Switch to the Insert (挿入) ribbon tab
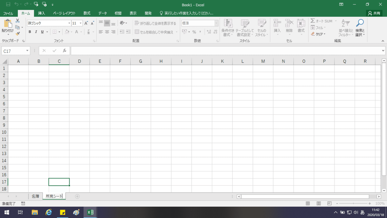The image size is (387, 218). pos(42,13)
